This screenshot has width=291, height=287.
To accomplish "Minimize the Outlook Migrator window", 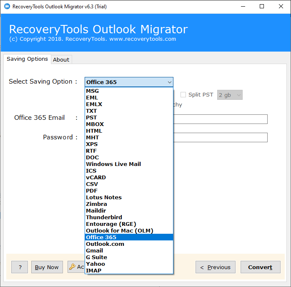I will [243, 7].
